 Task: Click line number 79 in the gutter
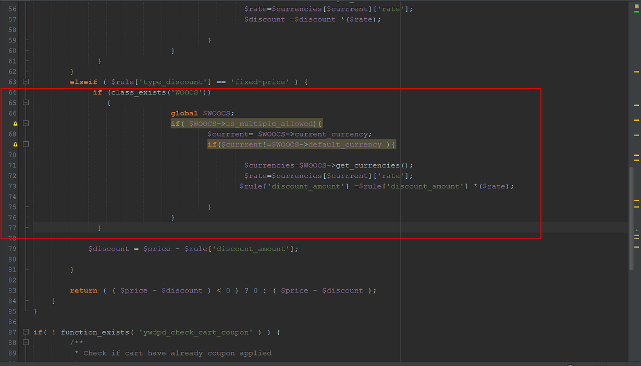click(x=13, y=249)
